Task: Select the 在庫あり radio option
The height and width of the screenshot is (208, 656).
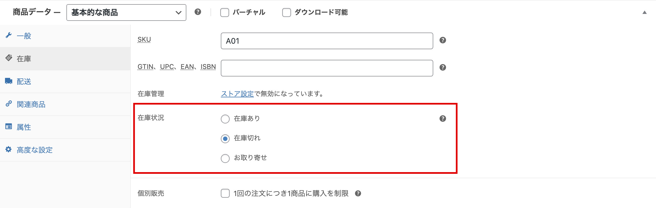Action: (x=225, y=119)
